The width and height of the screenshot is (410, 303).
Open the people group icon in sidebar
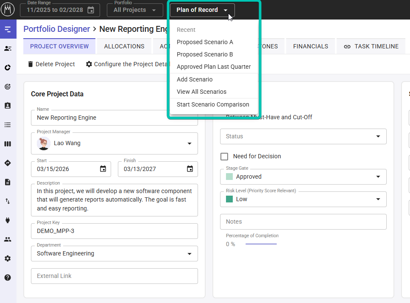point(8,239)
